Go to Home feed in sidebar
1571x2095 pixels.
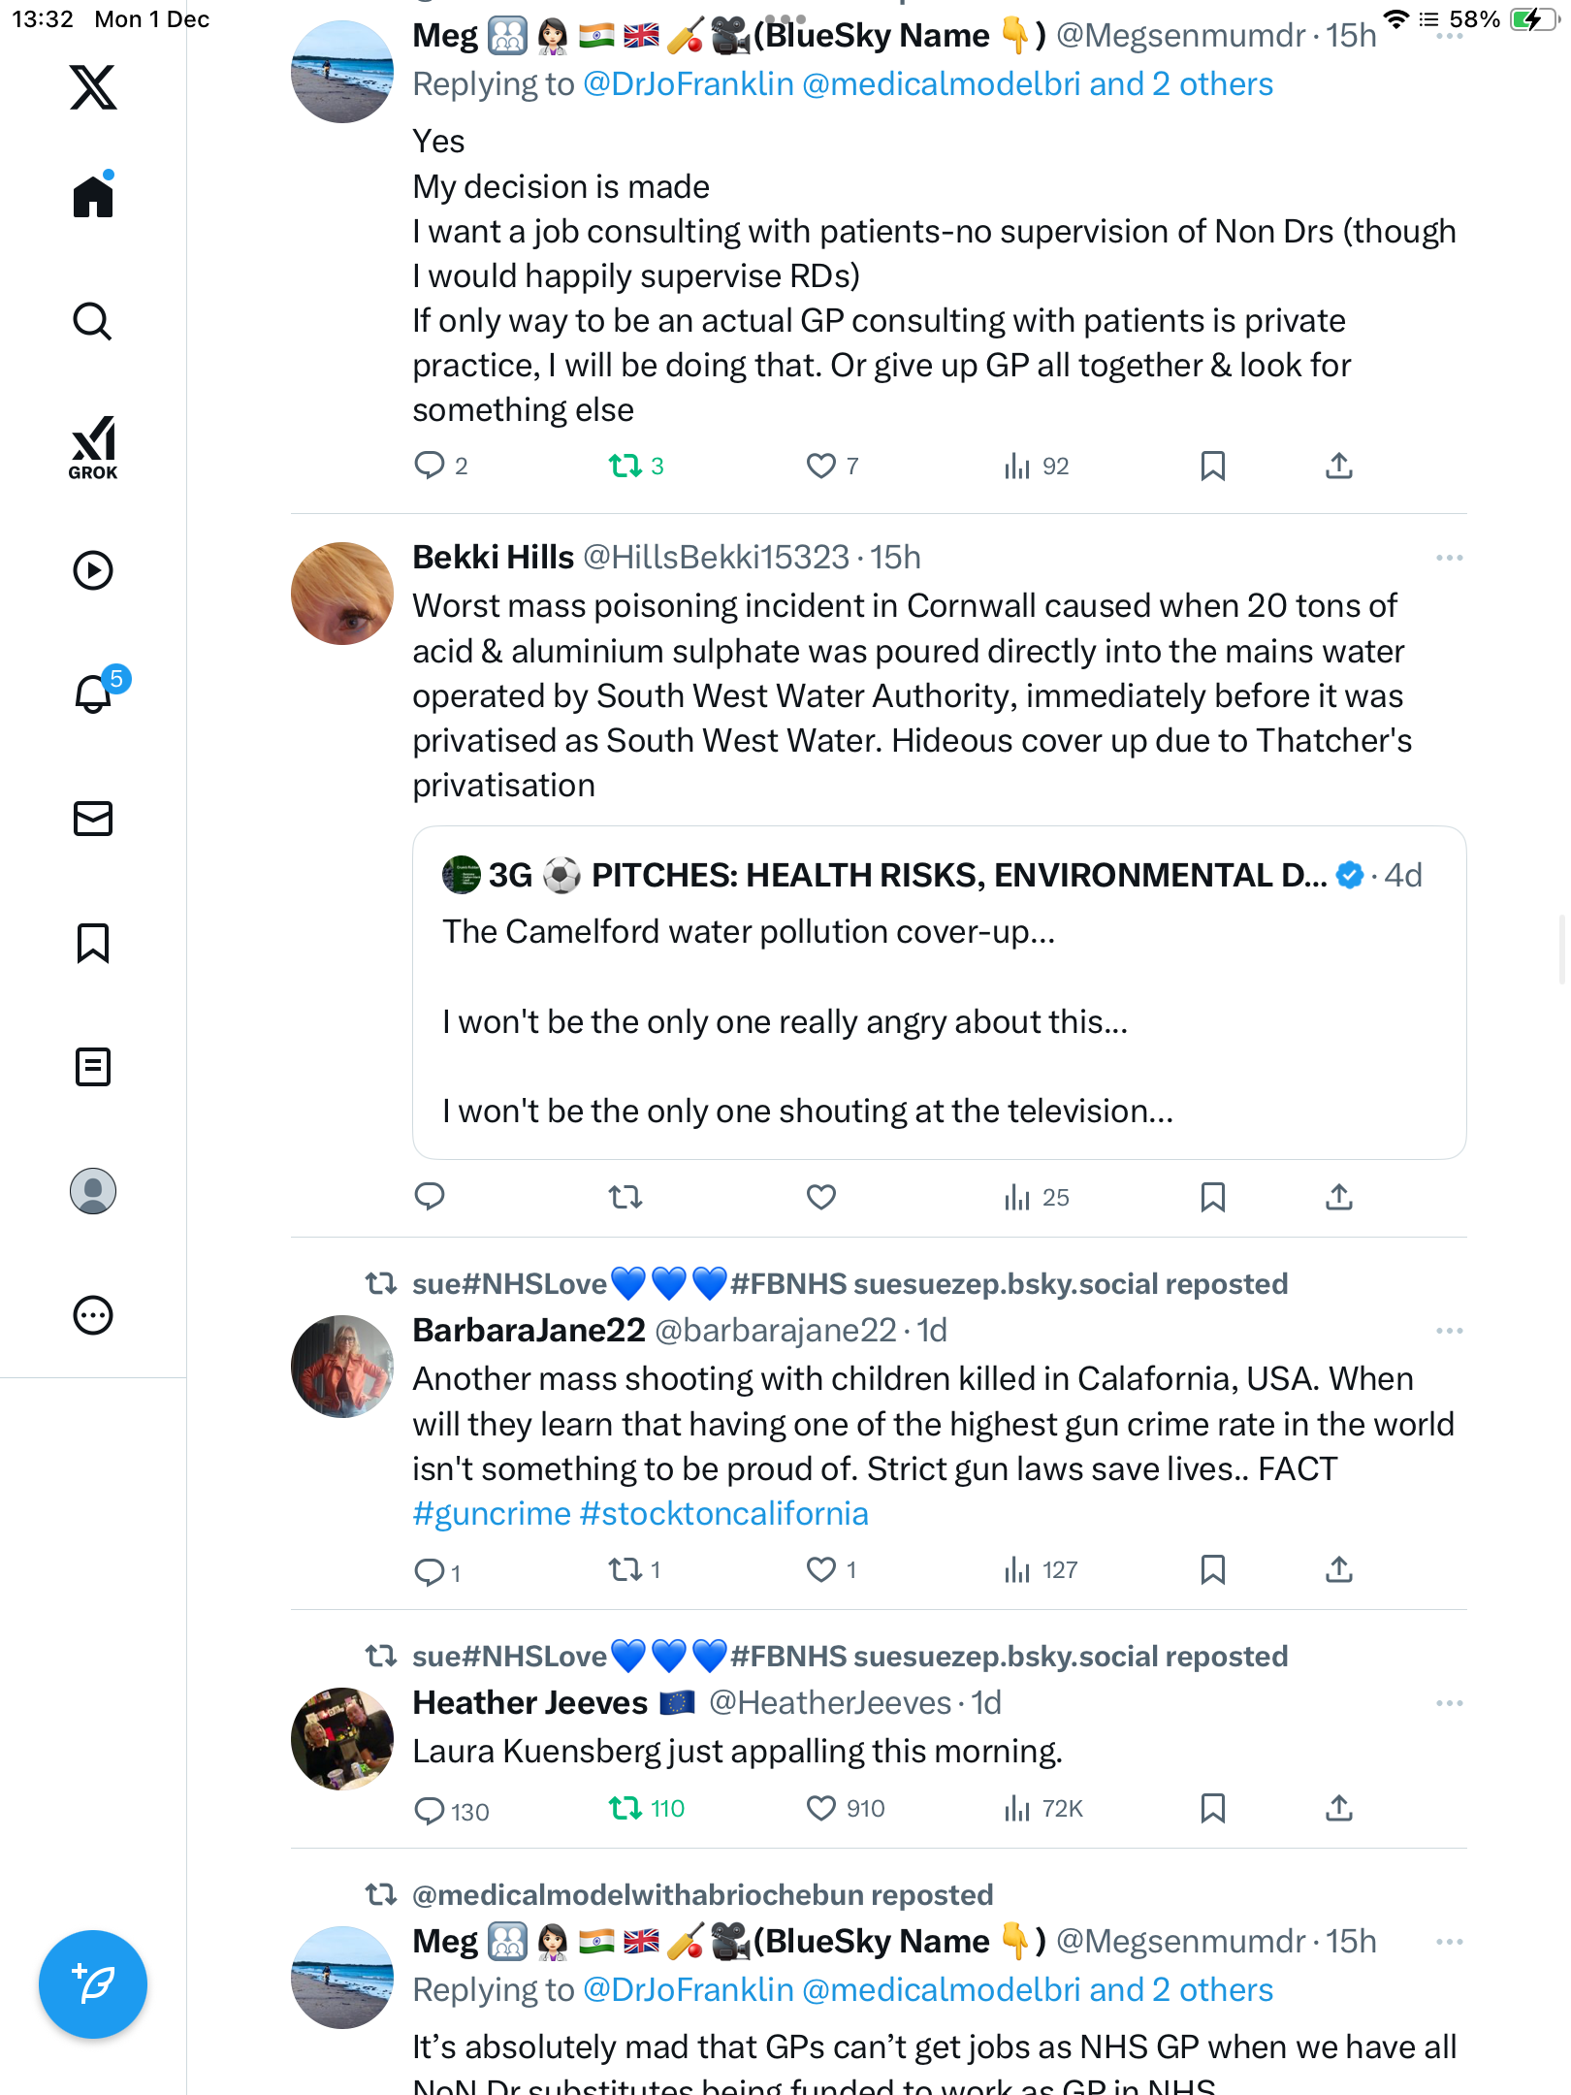click(93, 196)
